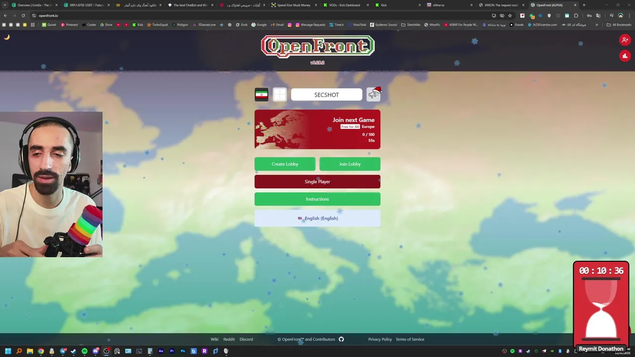635x357 pixels.
Task: Open Premiere Pro from the taskbar
Action: point(172,351)
